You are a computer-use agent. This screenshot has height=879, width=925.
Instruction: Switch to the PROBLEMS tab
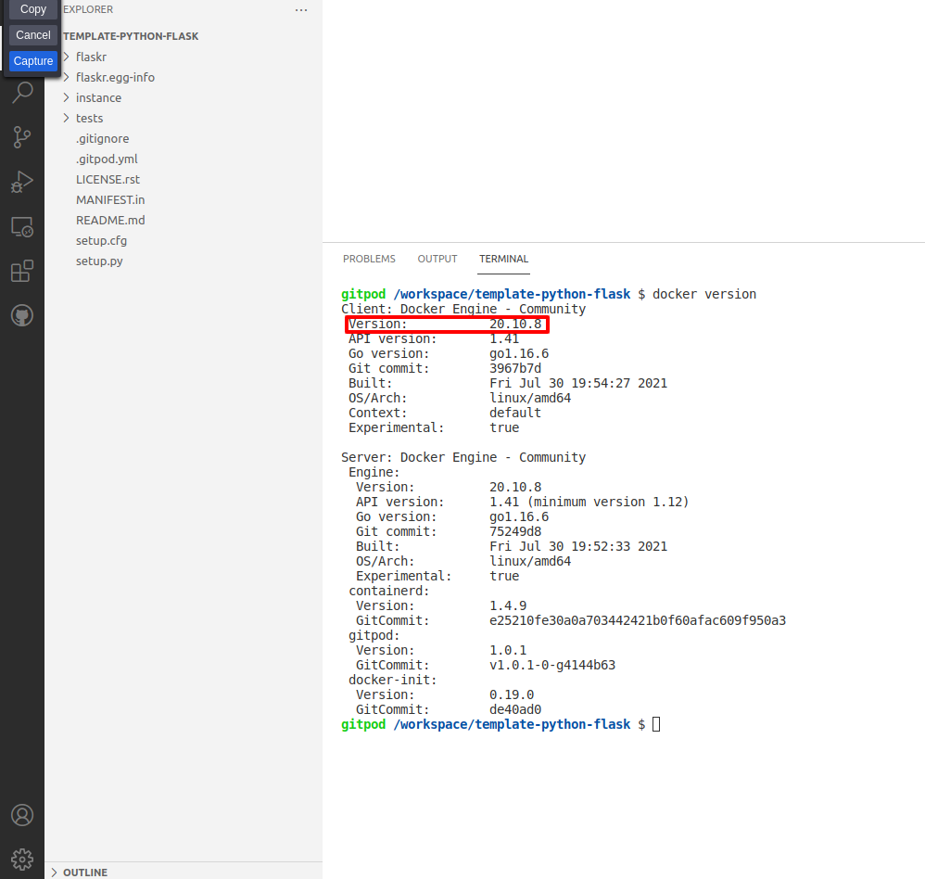coord(369,259)
